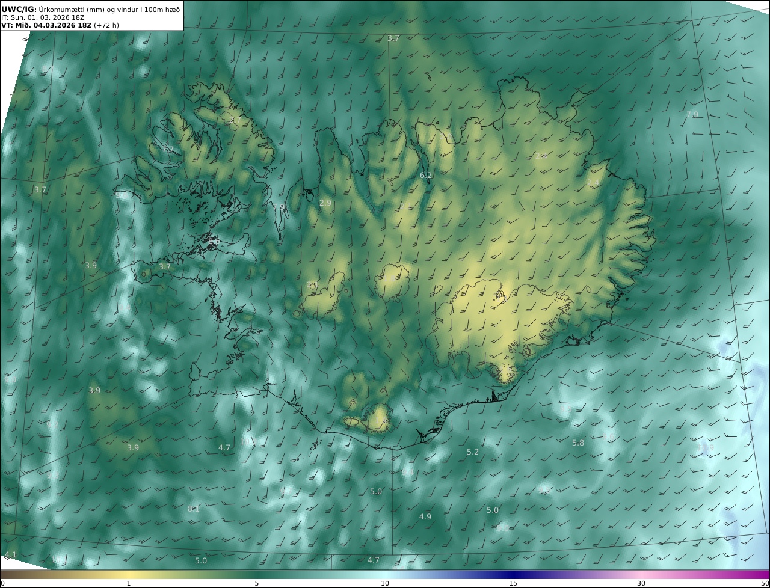Click the 'VT: Mið. 04.03.2026 18Z' valid-time text
The width and height of the screenshot is (770, 588).
46,25
